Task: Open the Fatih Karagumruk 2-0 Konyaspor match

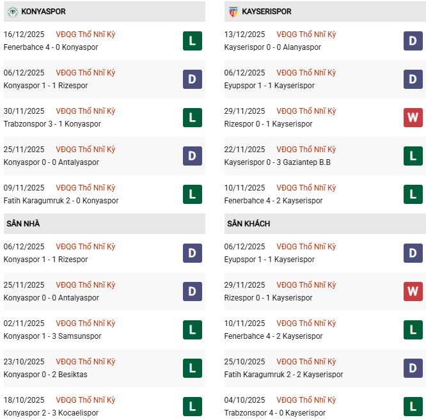Action: 61,201
